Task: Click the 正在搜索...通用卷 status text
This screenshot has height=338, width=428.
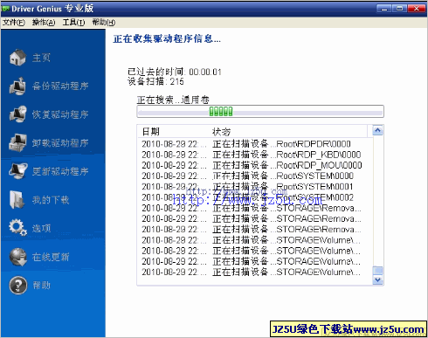Action: [173, 100]
